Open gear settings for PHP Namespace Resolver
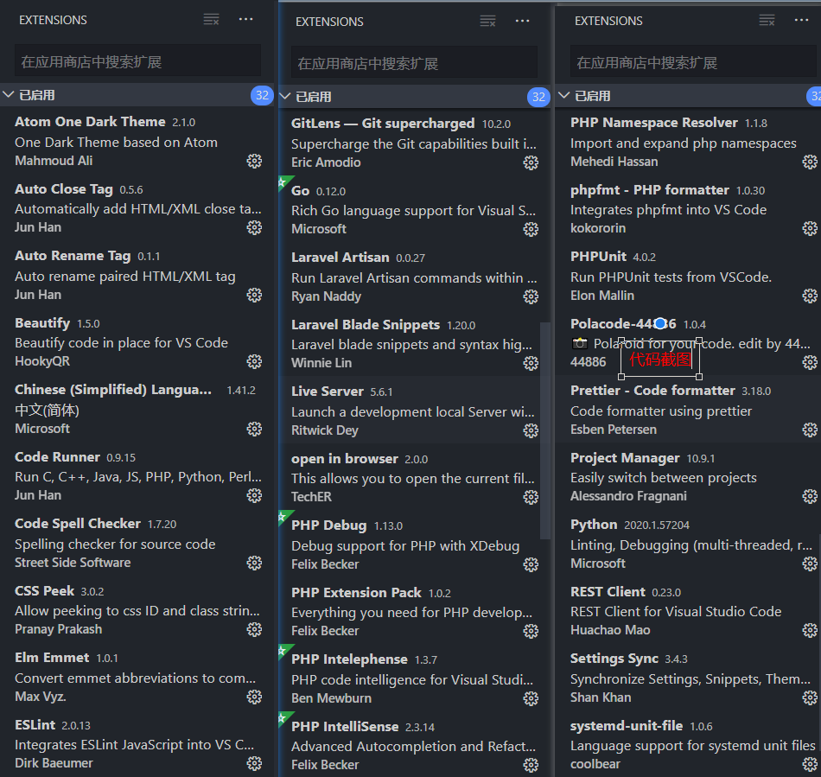 pyautogui.click(x=810, y=162)
